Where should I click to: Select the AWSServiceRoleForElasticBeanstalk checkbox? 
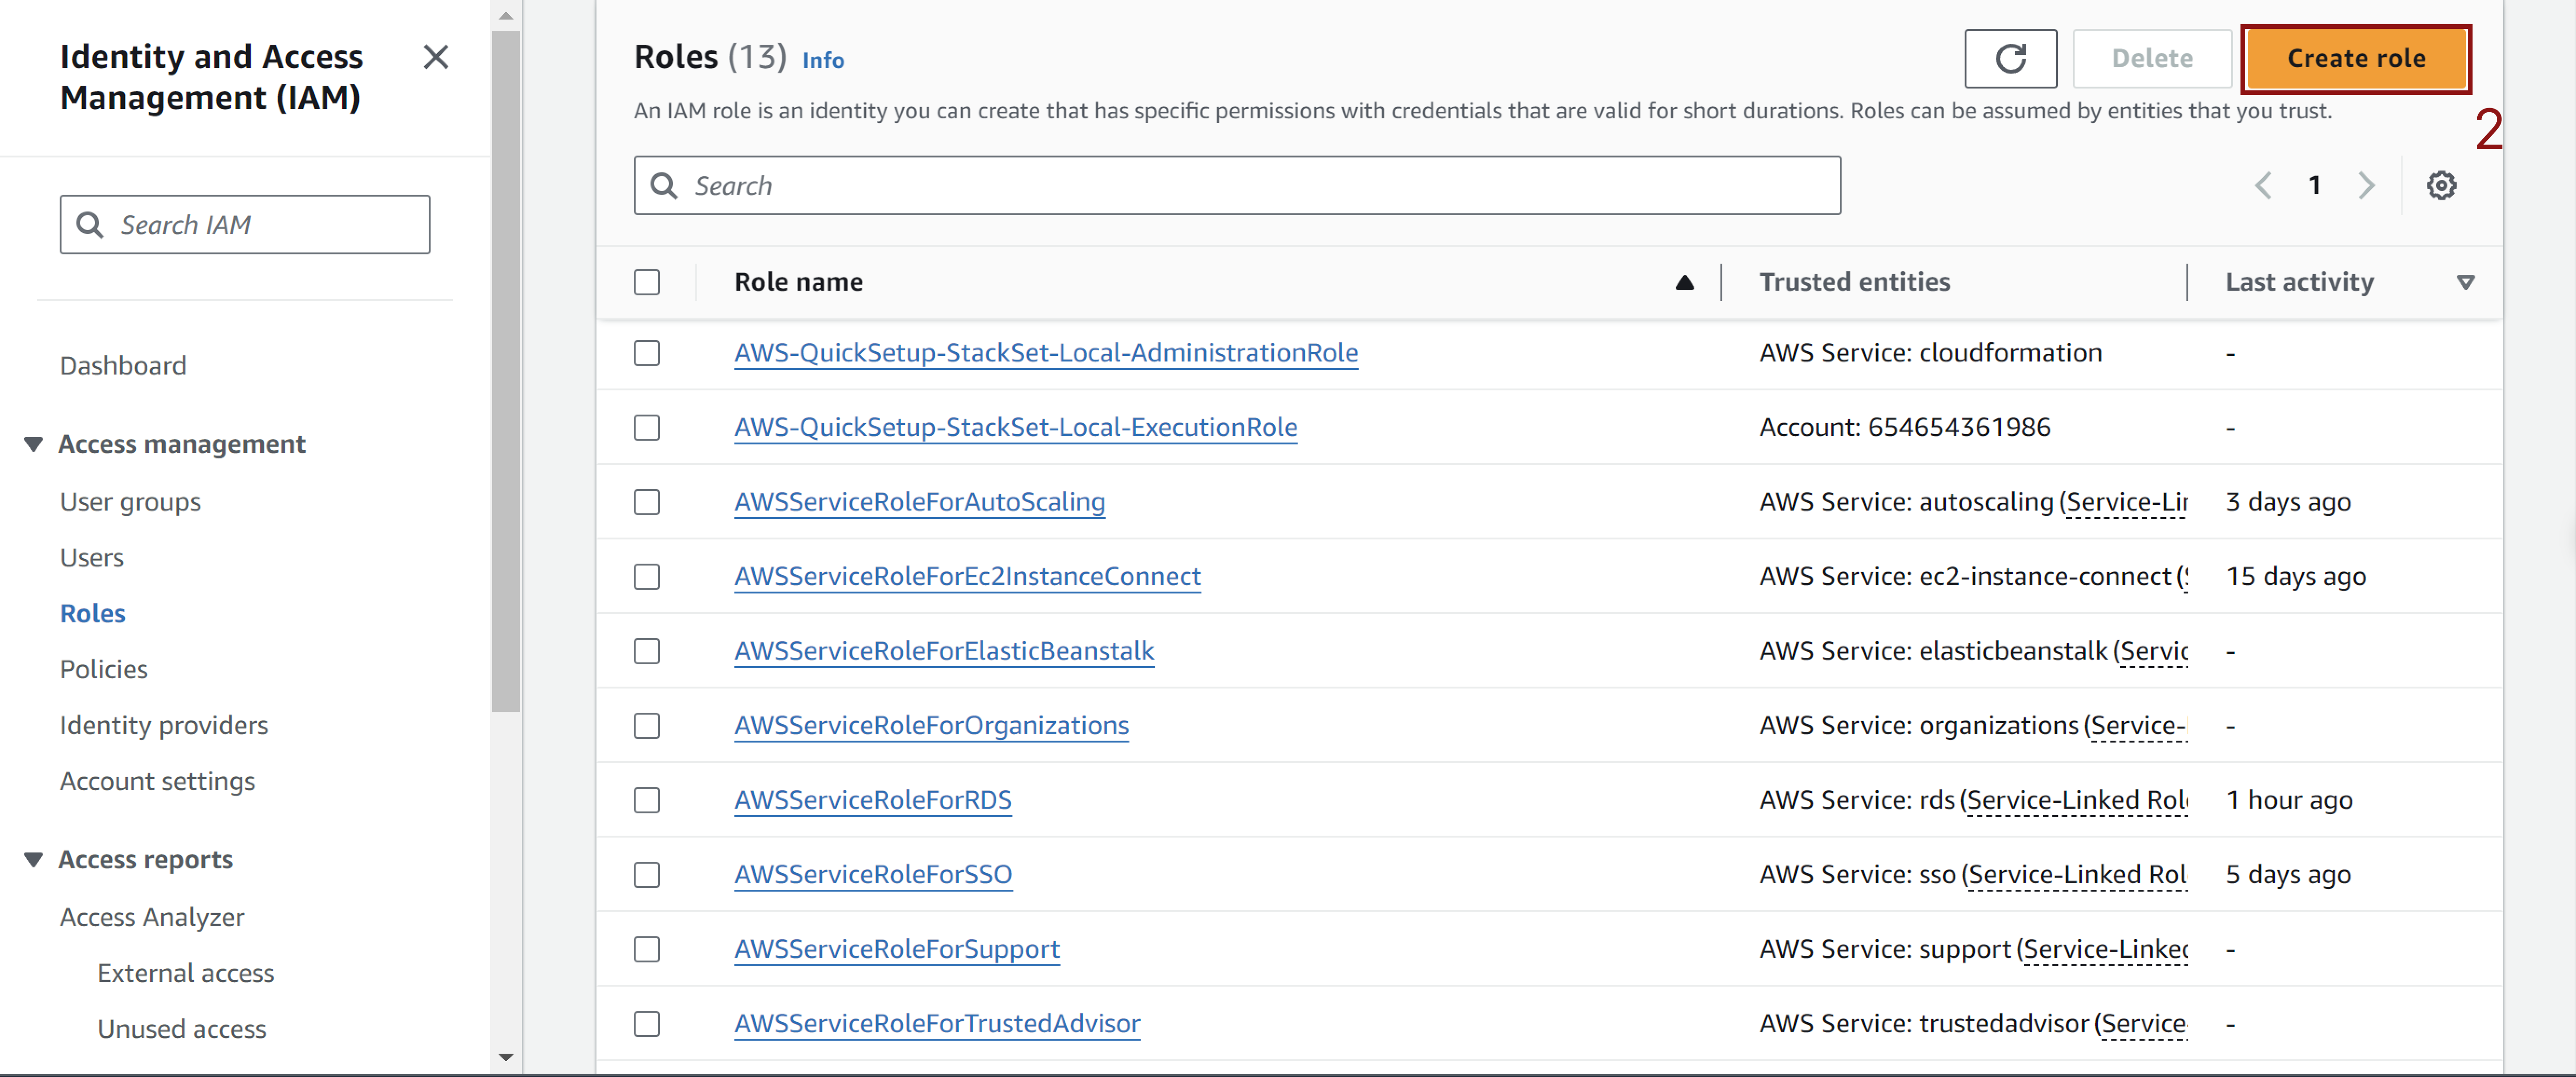coord(647,651)
